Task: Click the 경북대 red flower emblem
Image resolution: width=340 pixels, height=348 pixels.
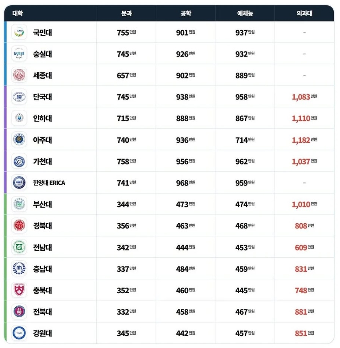Action: click(19, 225)
